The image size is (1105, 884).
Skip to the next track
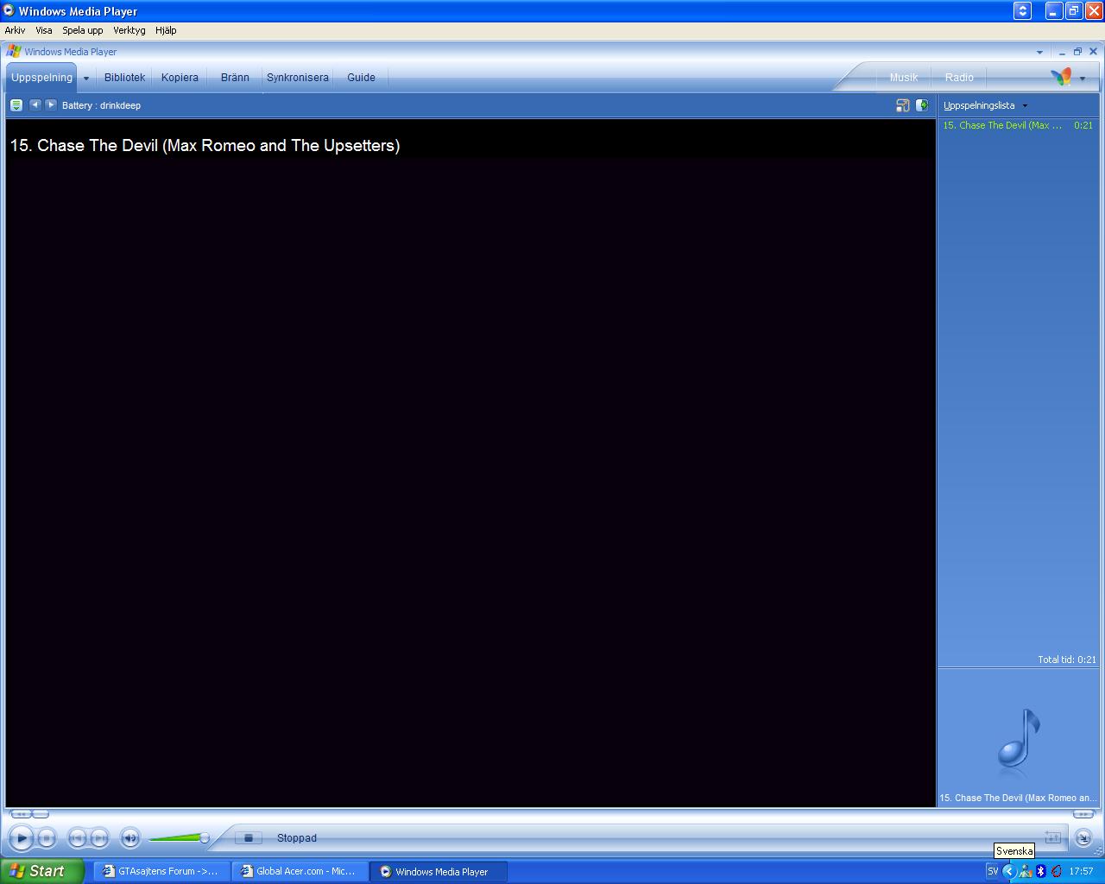[x=99, y=837]
